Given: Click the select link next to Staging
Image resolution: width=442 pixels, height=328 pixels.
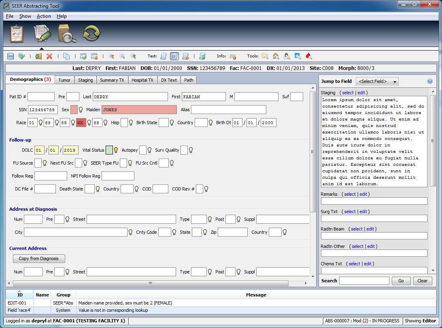Looking at the screenshot, I should (348, 93).
